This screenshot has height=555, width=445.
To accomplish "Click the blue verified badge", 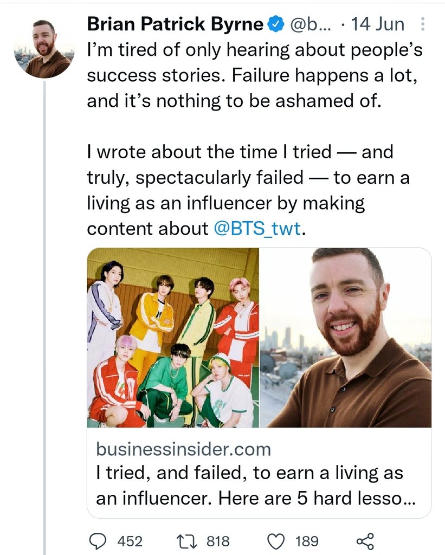I will [x=275, y=24].
